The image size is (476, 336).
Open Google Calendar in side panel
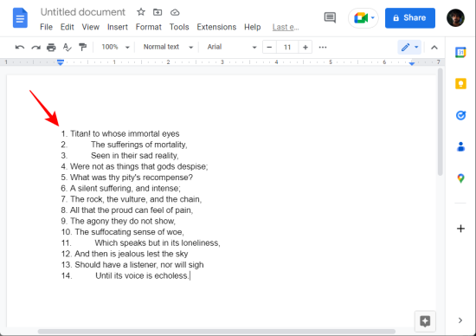[x=460, y=52]
